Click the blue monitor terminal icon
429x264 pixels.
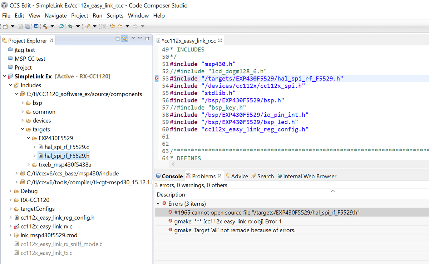click(x=36, y=26)
